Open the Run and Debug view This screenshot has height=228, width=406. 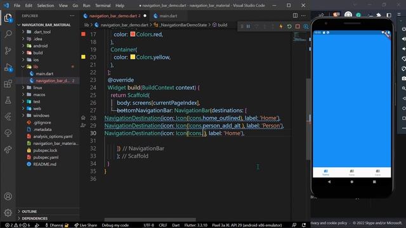[x=8, y=67]
